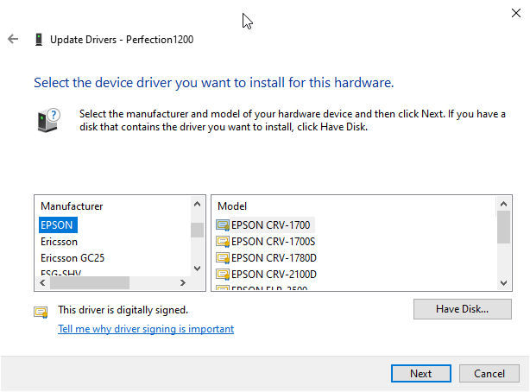The width and height of the screenshot is (530, 392).
Task: Open 'Tell me why driver signing is important'
Action: point(146,329)
